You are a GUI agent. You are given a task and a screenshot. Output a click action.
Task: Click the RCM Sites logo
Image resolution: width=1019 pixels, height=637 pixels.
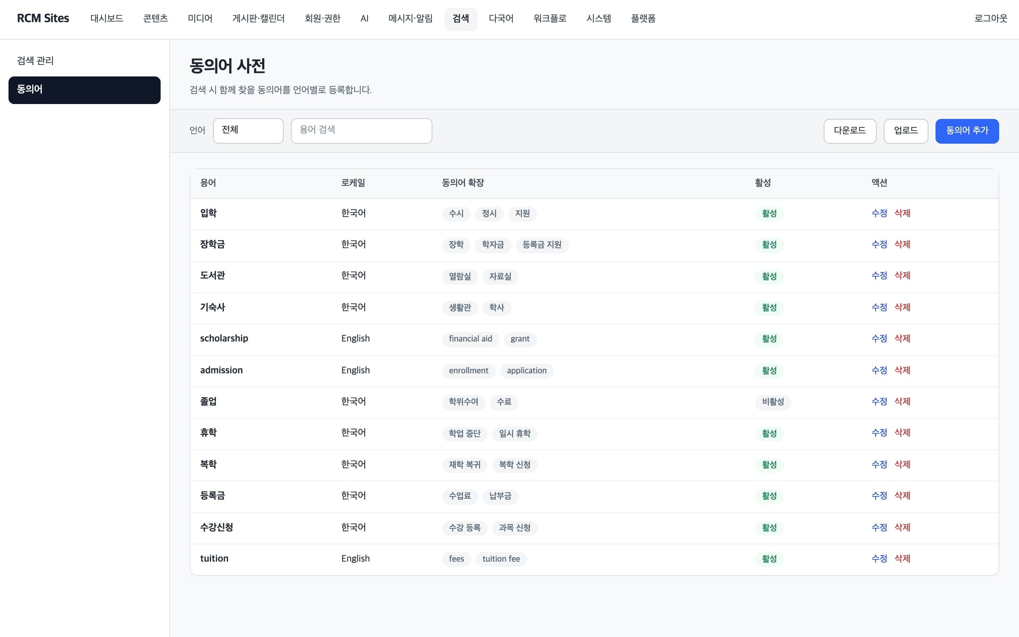click(x=43, y=18)
